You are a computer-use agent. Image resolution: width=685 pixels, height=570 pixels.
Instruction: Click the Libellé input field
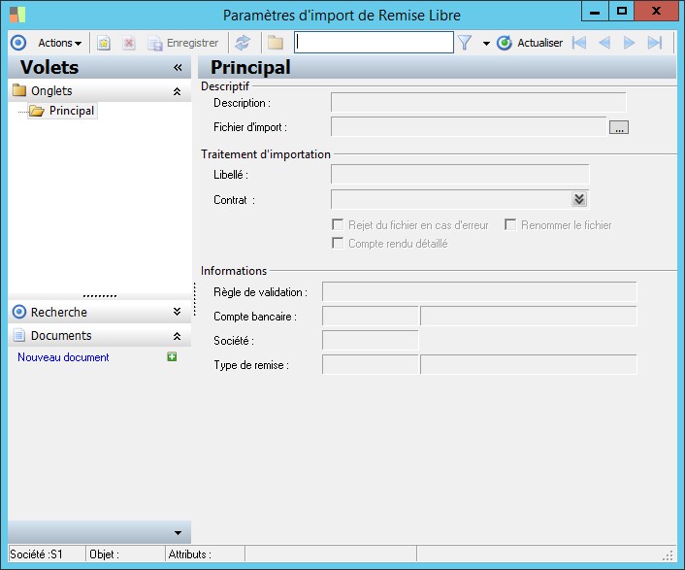pyautogui.click(x=460, y=175)
